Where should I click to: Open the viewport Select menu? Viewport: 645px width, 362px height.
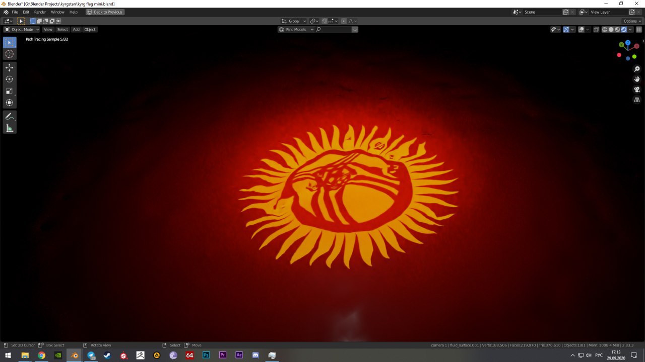pos(62,30)
